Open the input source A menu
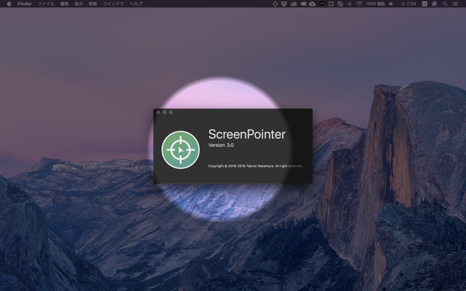This screenshot has width=466, height=291. (425, 4)
